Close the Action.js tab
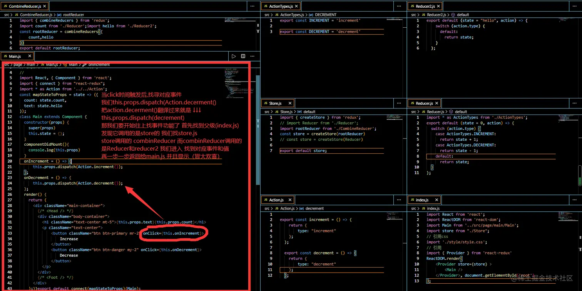Viewport: 582px width, 291px height. coord(291,200)
